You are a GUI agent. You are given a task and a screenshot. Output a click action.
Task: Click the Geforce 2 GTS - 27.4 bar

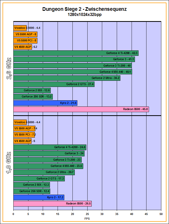pyautogui.click(x=54, y=84)
